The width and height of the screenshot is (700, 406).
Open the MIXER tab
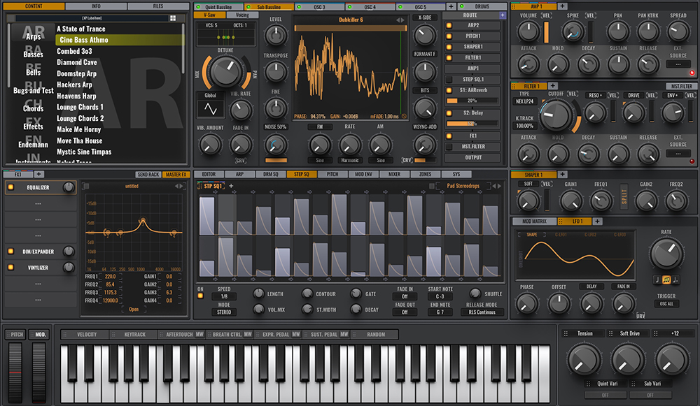394,174
